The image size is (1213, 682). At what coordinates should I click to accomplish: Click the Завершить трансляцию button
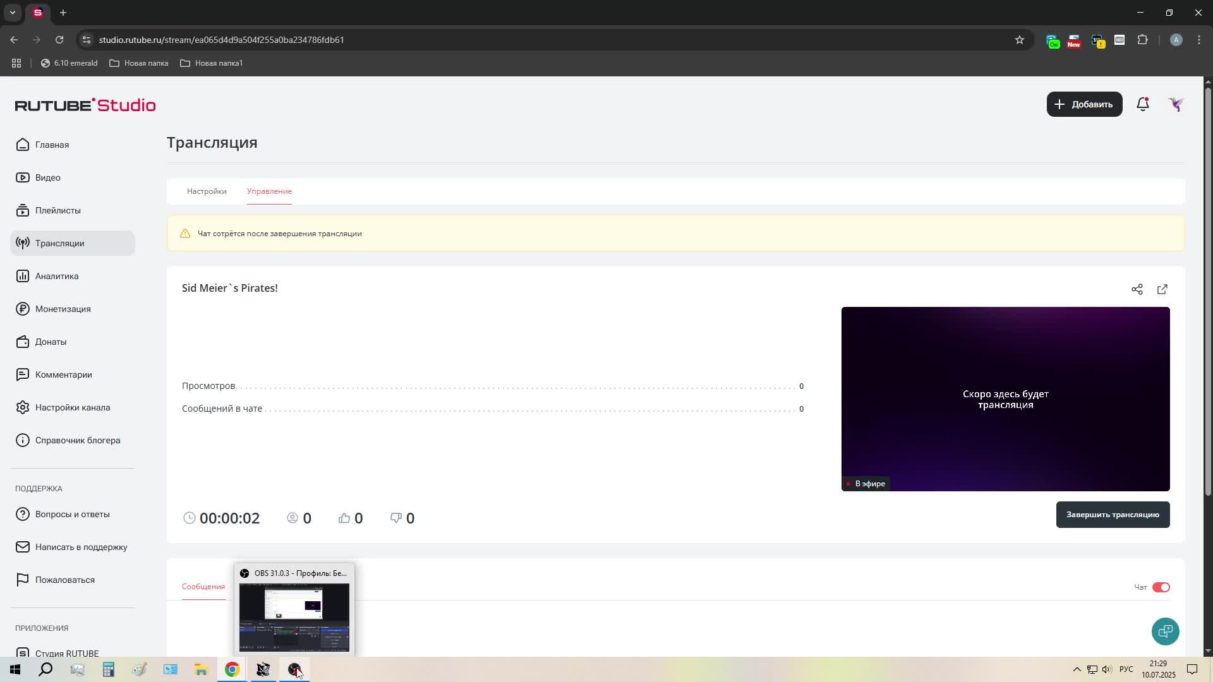tap(1113, 515)
